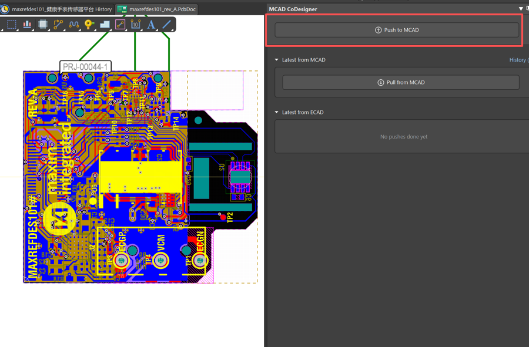The width and height of the screenshot is (529, 347).
Task: Open the MCAD CoDesigner panel options dropdown
Action: click(x=521, y=9)
